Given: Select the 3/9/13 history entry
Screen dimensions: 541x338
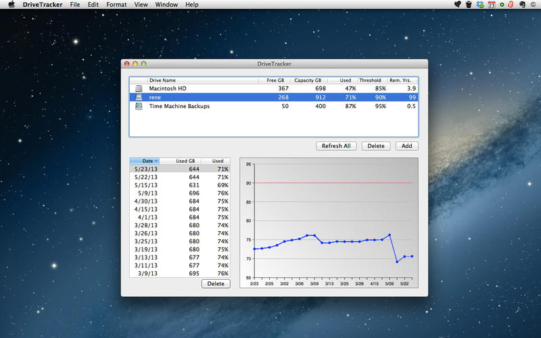Looking at the screenshot, I should 180,274.
